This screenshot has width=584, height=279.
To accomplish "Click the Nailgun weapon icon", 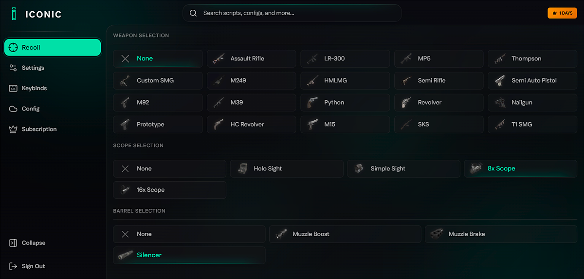I will pos(500,102).
